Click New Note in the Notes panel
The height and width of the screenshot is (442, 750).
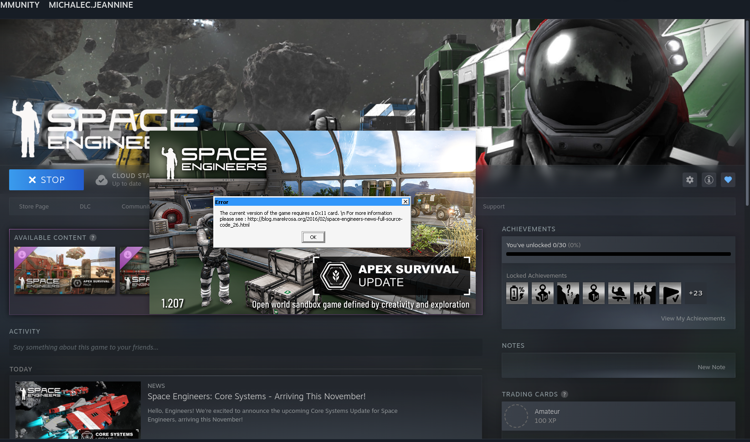pos(711,367)
